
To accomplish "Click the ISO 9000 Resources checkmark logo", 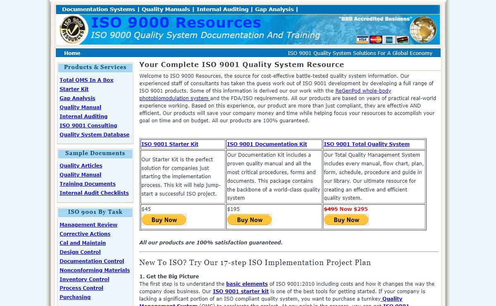I will 74,29.
